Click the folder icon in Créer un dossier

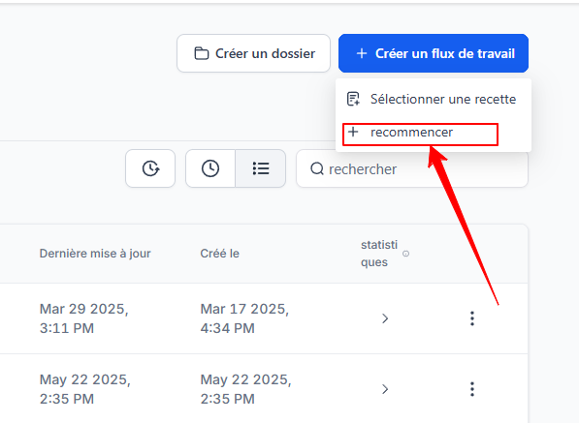(202, 53)
